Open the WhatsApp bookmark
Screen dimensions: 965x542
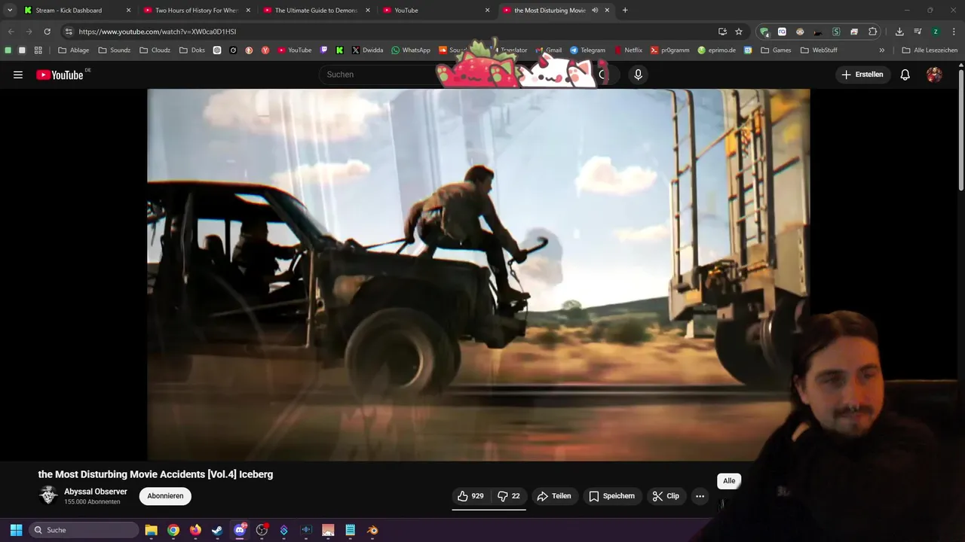[x=410, y=50]
